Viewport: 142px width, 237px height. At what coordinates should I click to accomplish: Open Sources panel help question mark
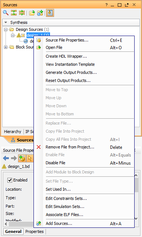[106, 5]
